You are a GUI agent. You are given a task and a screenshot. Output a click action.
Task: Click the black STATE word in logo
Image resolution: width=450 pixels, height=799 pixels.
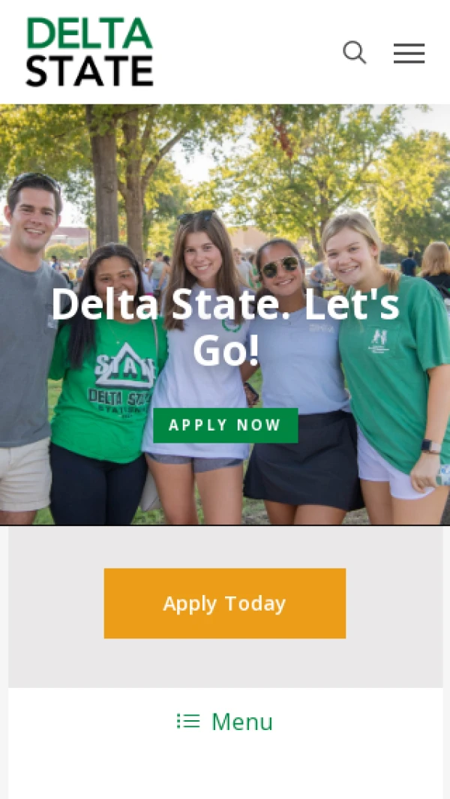90,71
